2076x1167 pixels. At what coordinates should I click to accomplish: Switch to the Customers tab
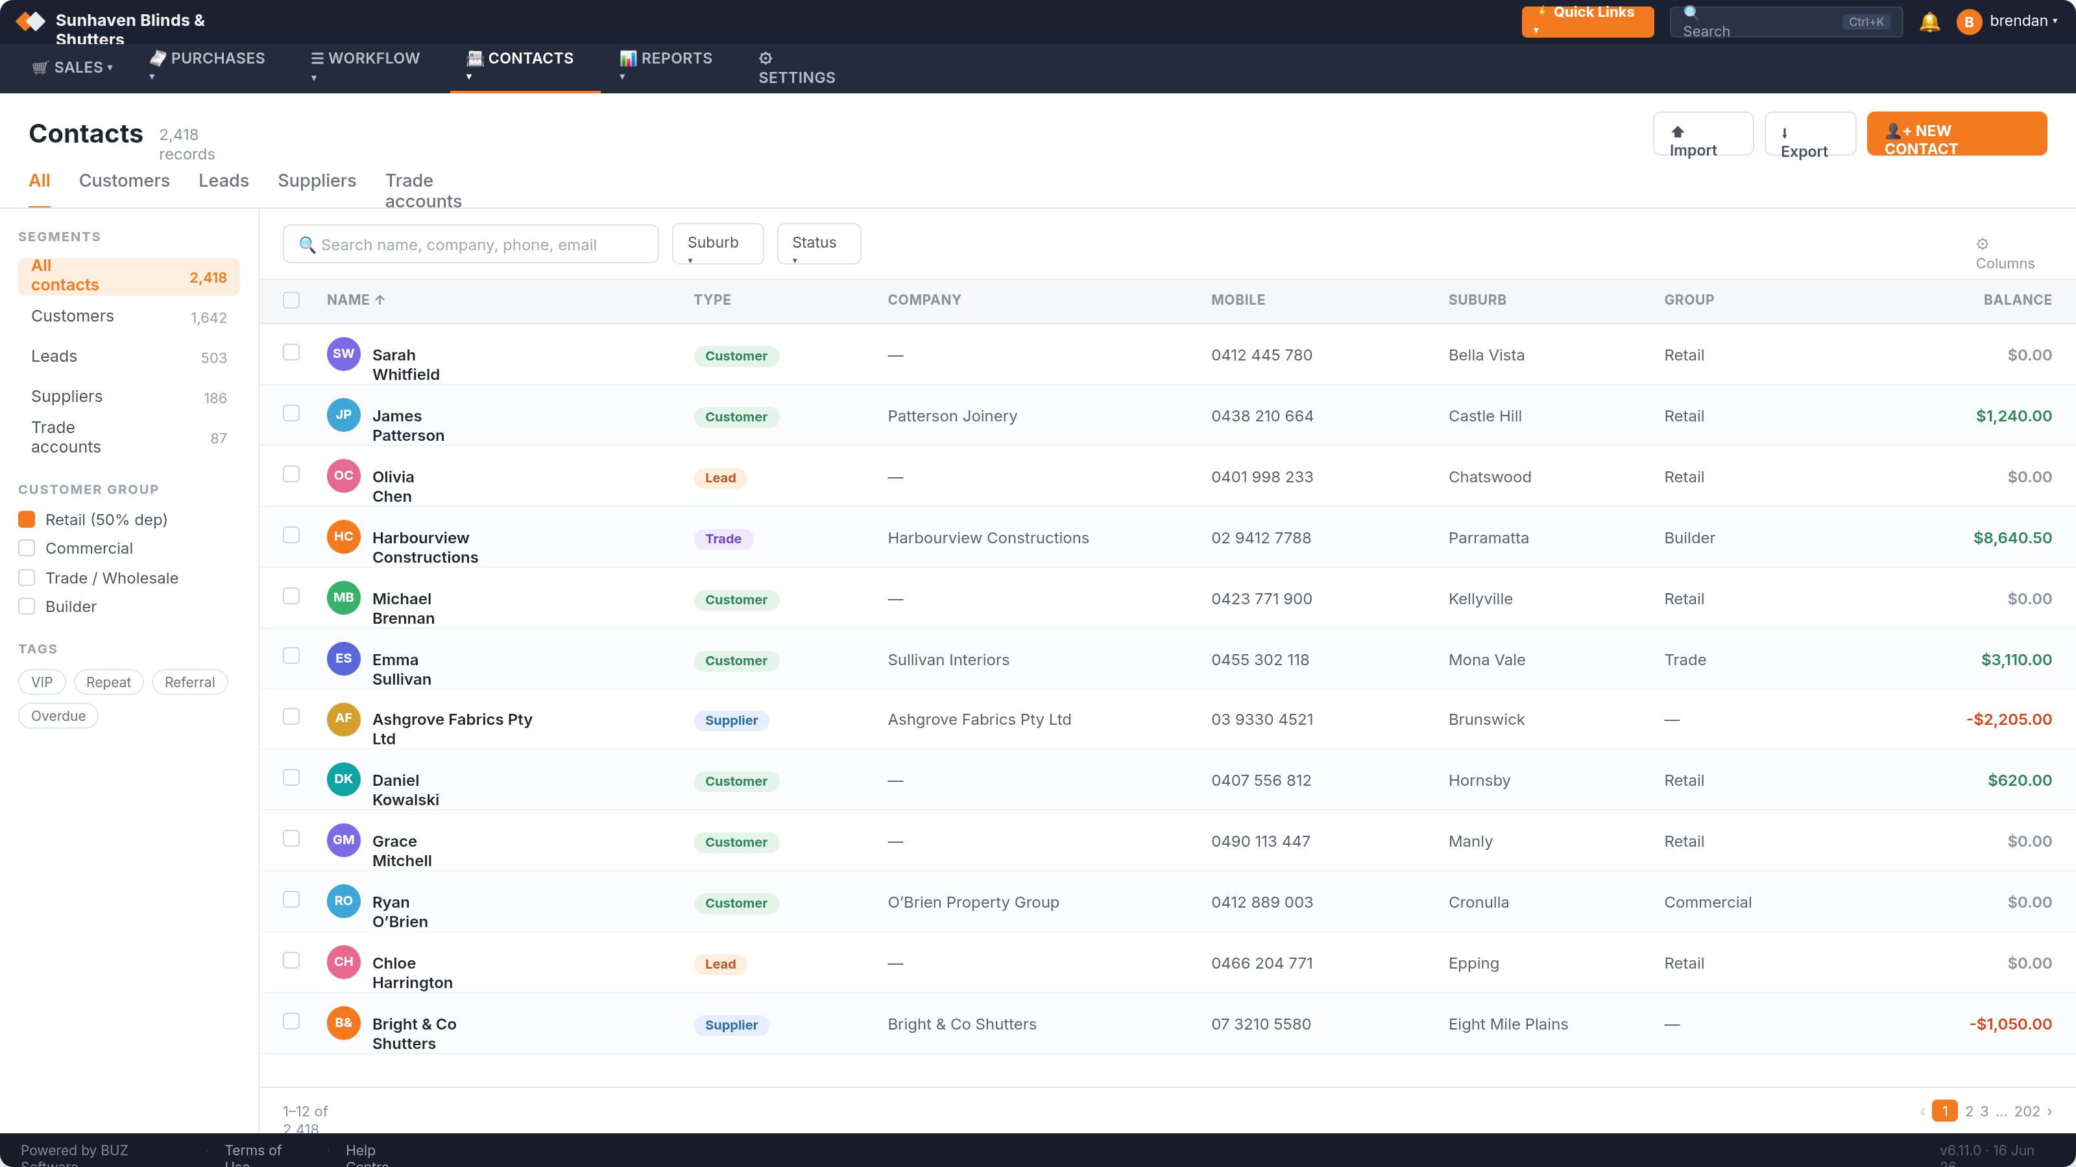pos(124,180)
